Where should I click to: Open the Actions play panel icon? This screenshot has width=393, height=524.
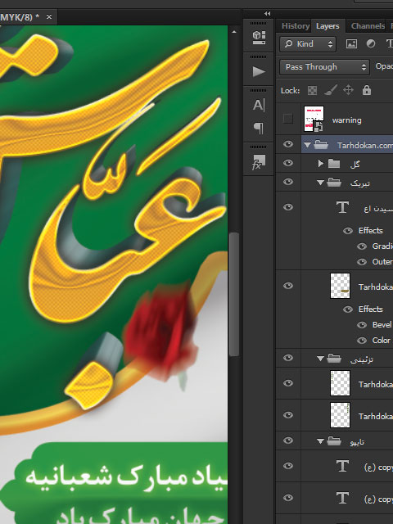pyautogui.click(x=259, y=71)
